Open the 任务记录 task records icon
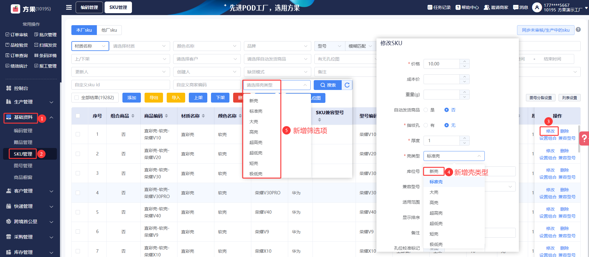The width and height of the screenshot is (589, 257). tap(430, 7)
